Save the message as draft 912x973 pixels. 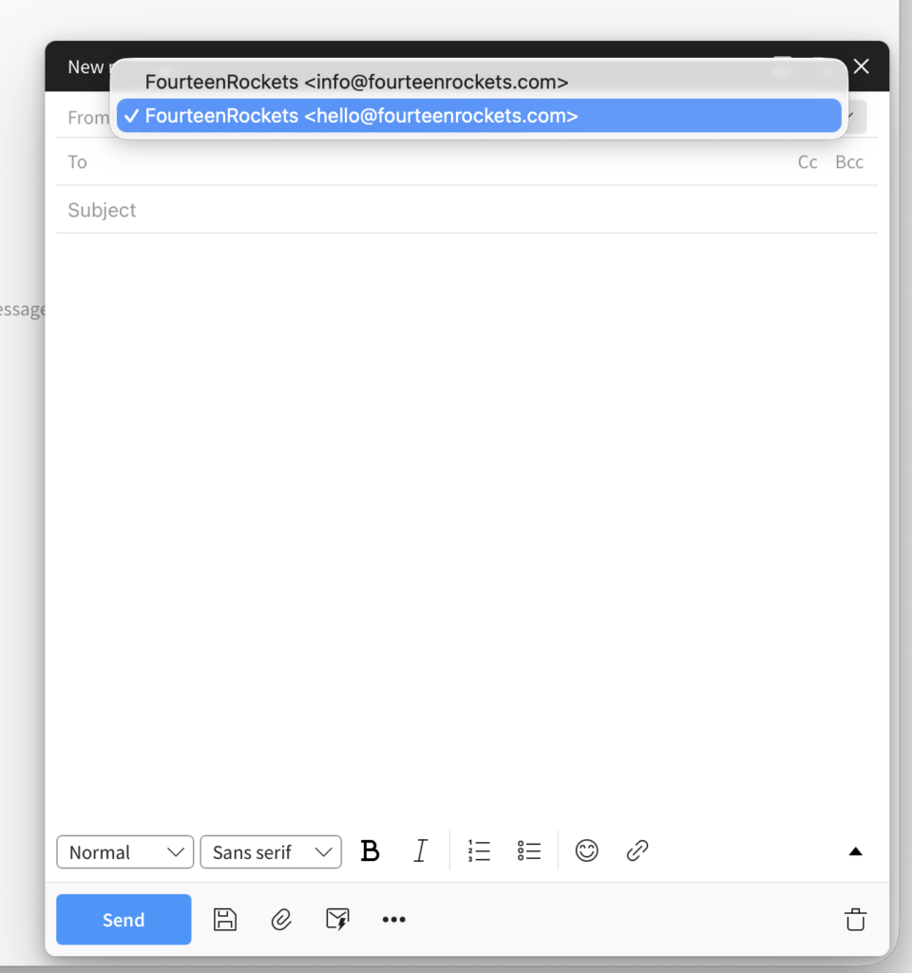pyautogui.click(x=224, y=920)
